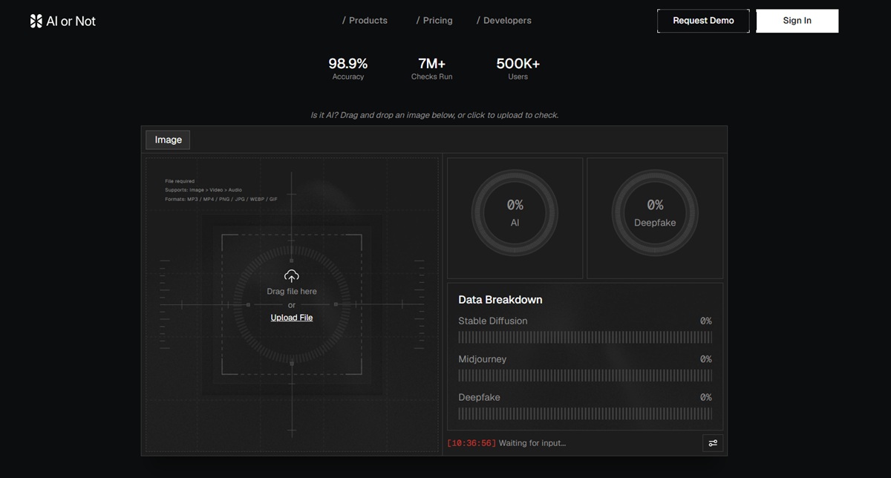Click the AI or Not logo icon
The height and width of the screenshot is (478, 891).
(36, 21)
